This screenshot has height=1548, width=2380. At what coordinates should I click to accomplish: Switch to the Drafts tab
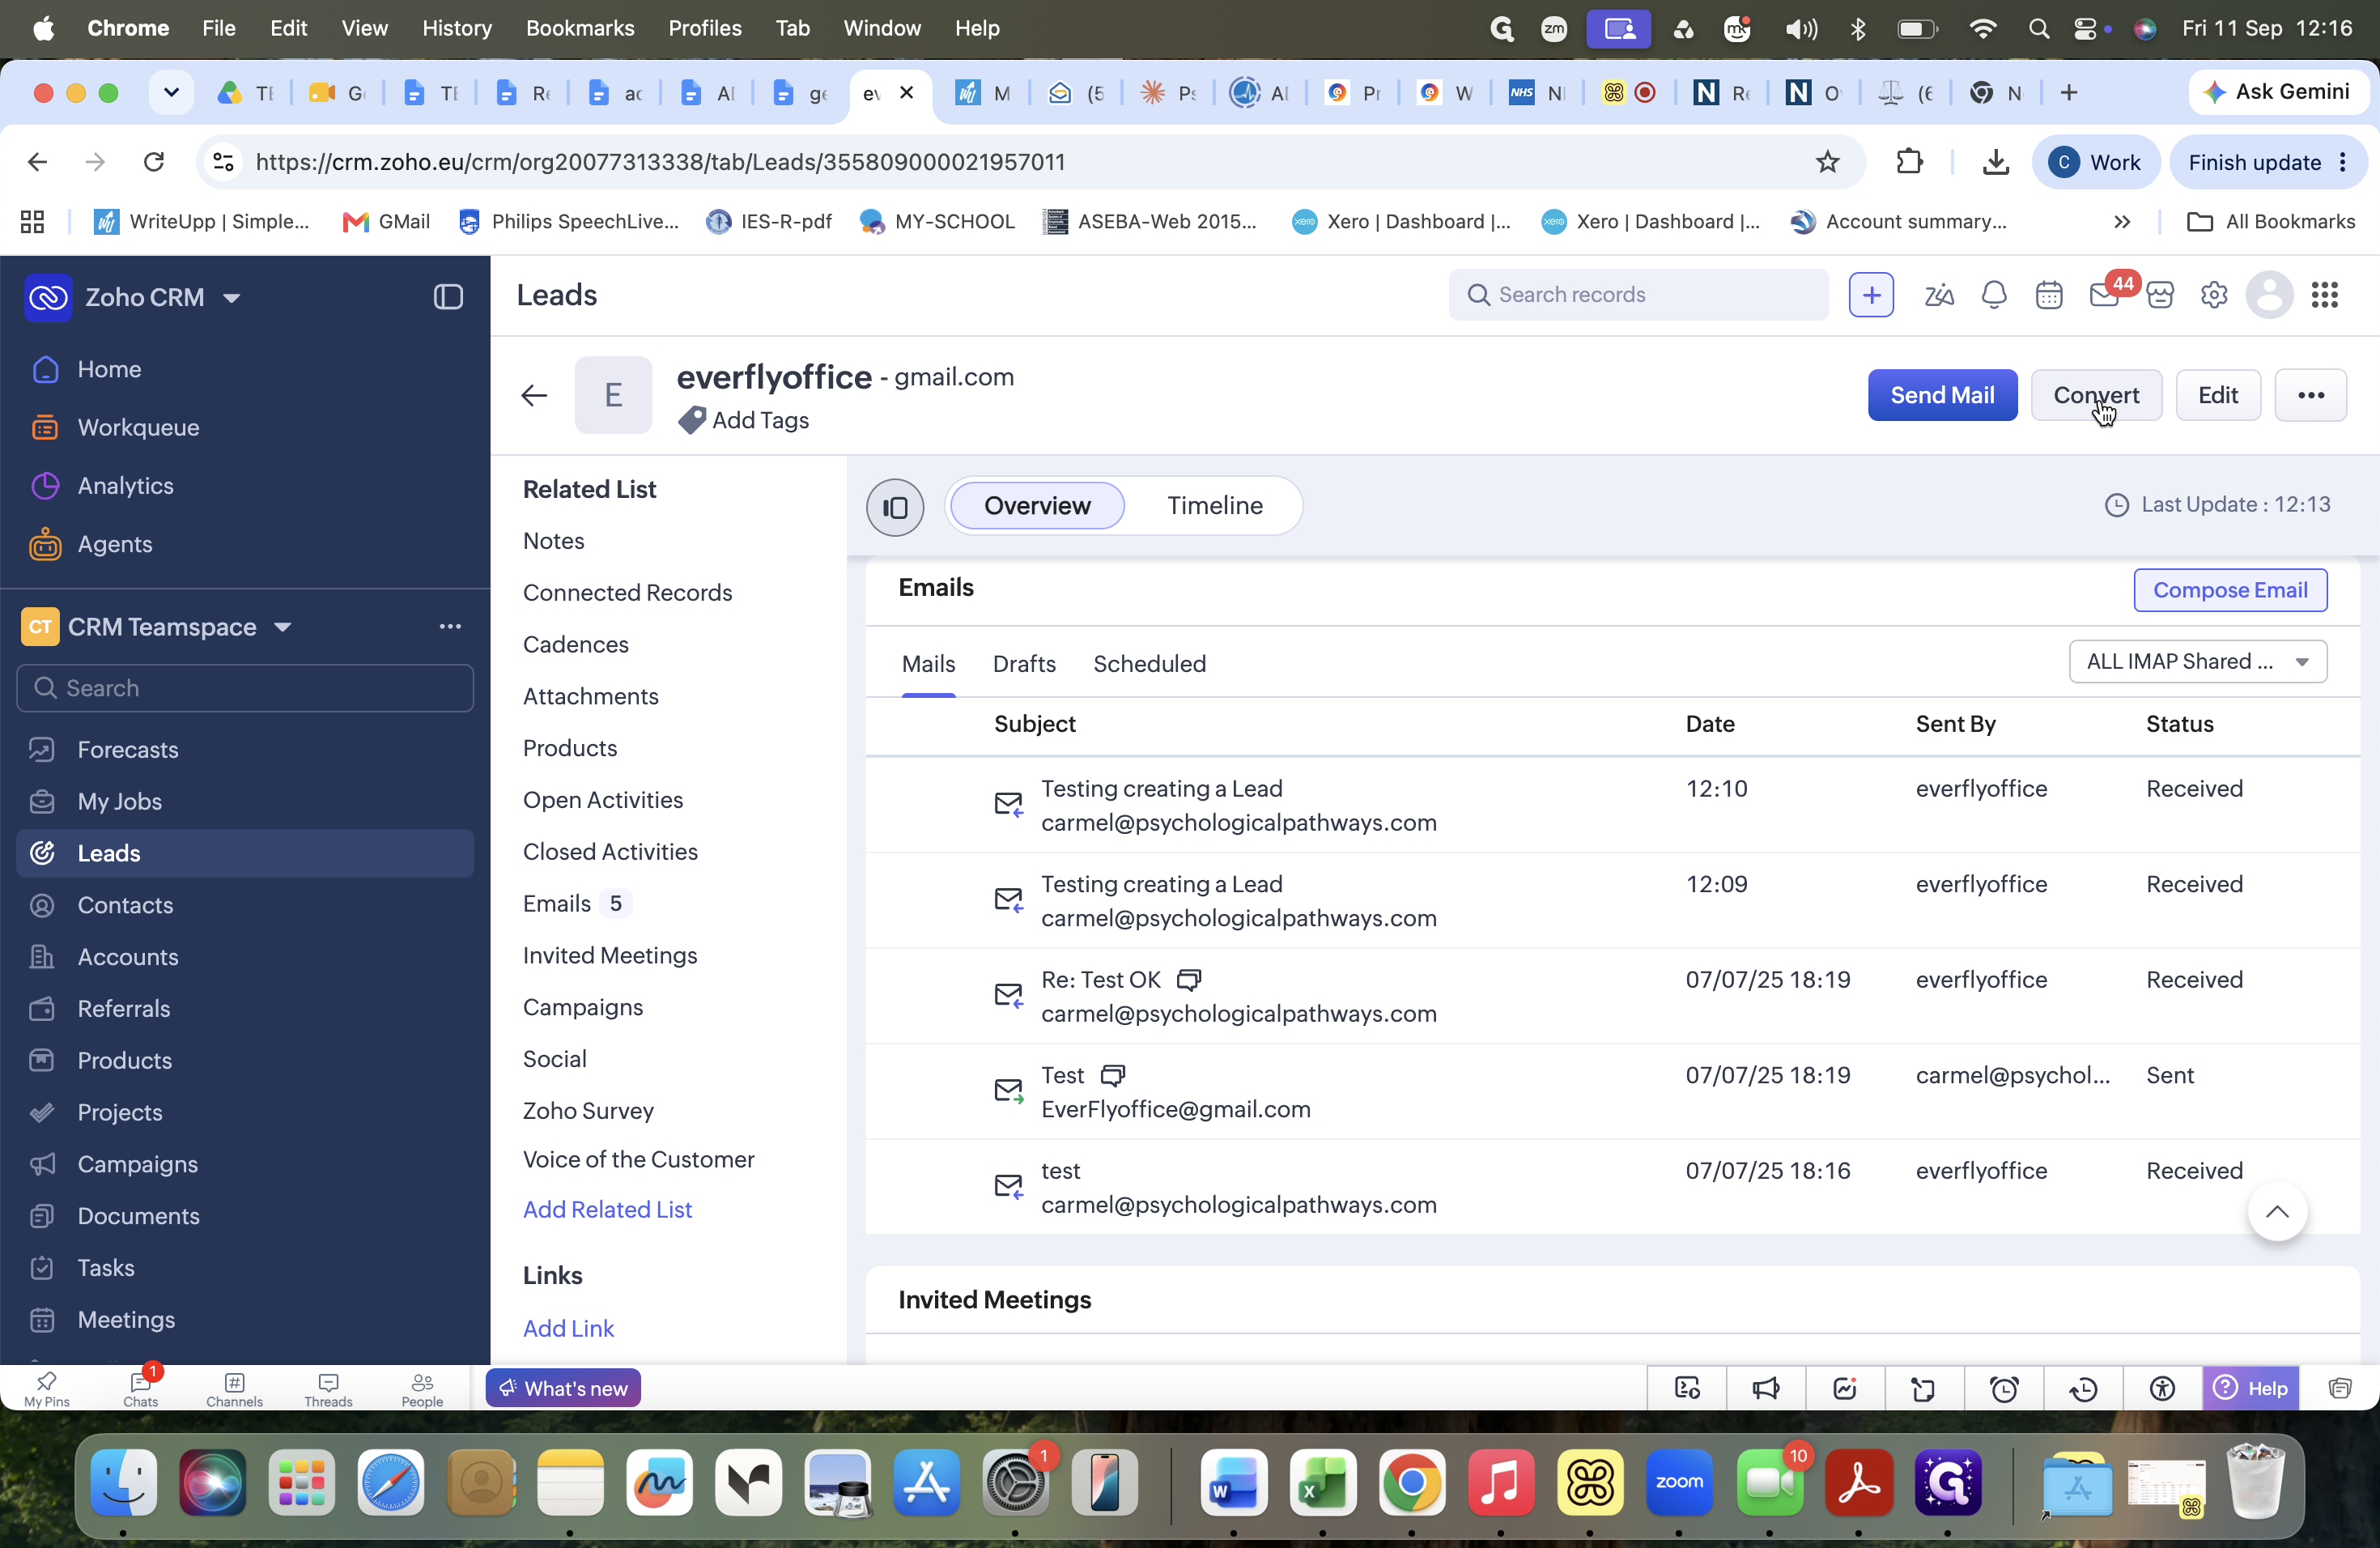[1024, 664]
